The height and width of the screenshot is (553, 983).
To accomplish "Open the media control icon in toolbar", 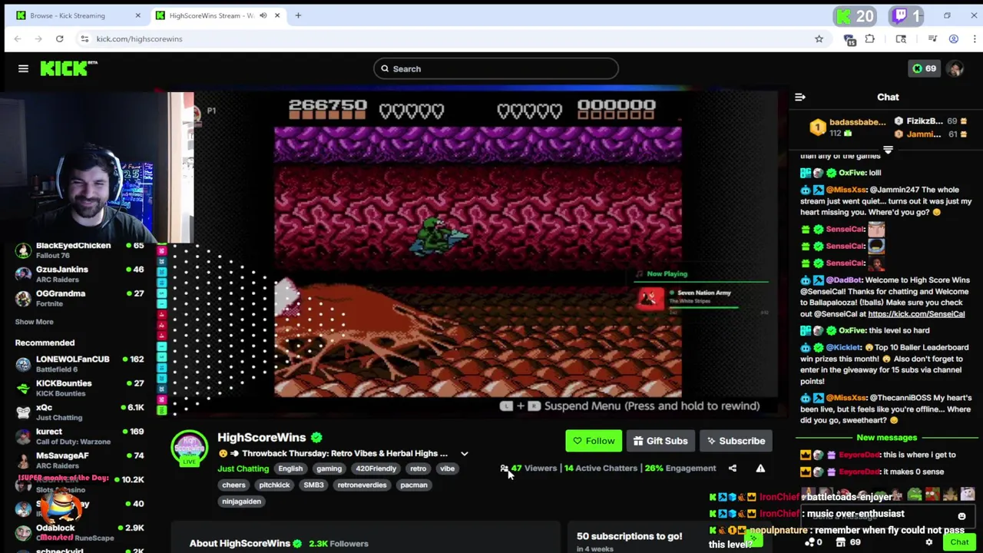I will [932, 38].
